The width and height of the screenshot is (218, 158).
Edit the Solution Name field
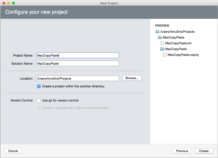point(78,63)
